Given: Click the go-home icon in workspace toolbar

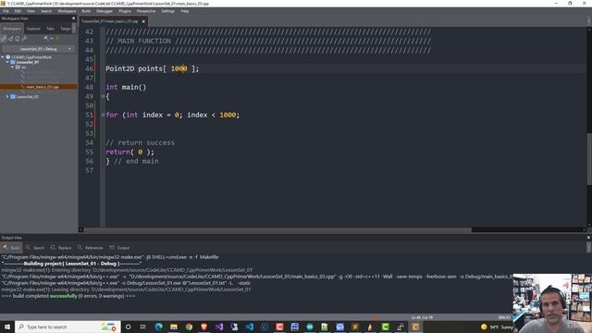Looking at the screenshot, I should [x=18, y=39].
